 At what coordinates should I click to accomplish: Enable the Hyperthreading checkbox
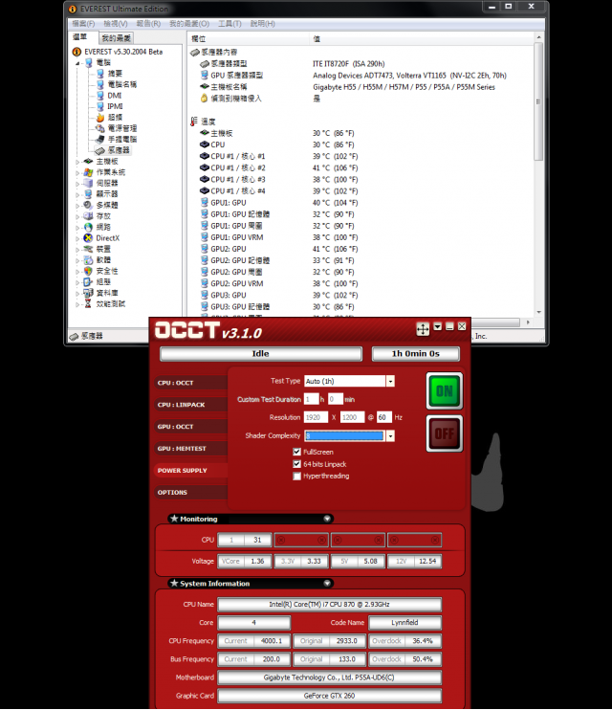[297, 476]
